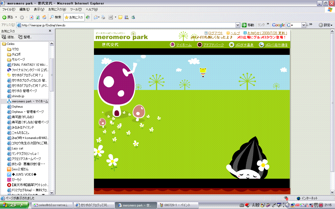Click the red M tray icon
Viewport: 335px width, 209px height.
321,205
